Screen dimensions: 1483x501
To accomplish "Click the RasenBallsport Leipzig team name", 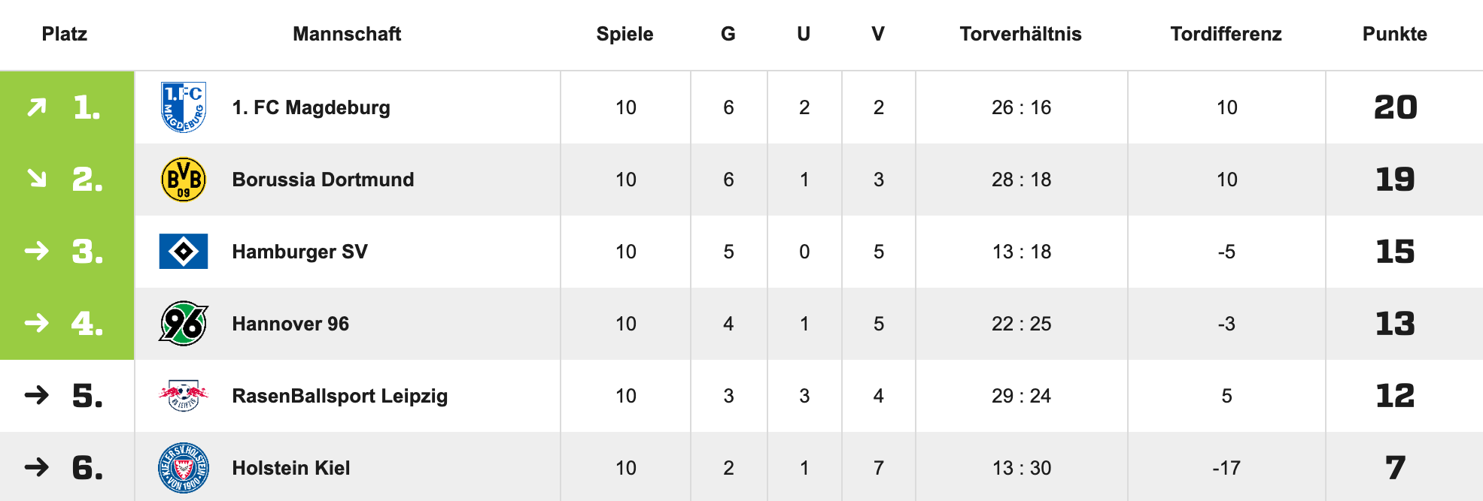I will [x=339, y=396].
